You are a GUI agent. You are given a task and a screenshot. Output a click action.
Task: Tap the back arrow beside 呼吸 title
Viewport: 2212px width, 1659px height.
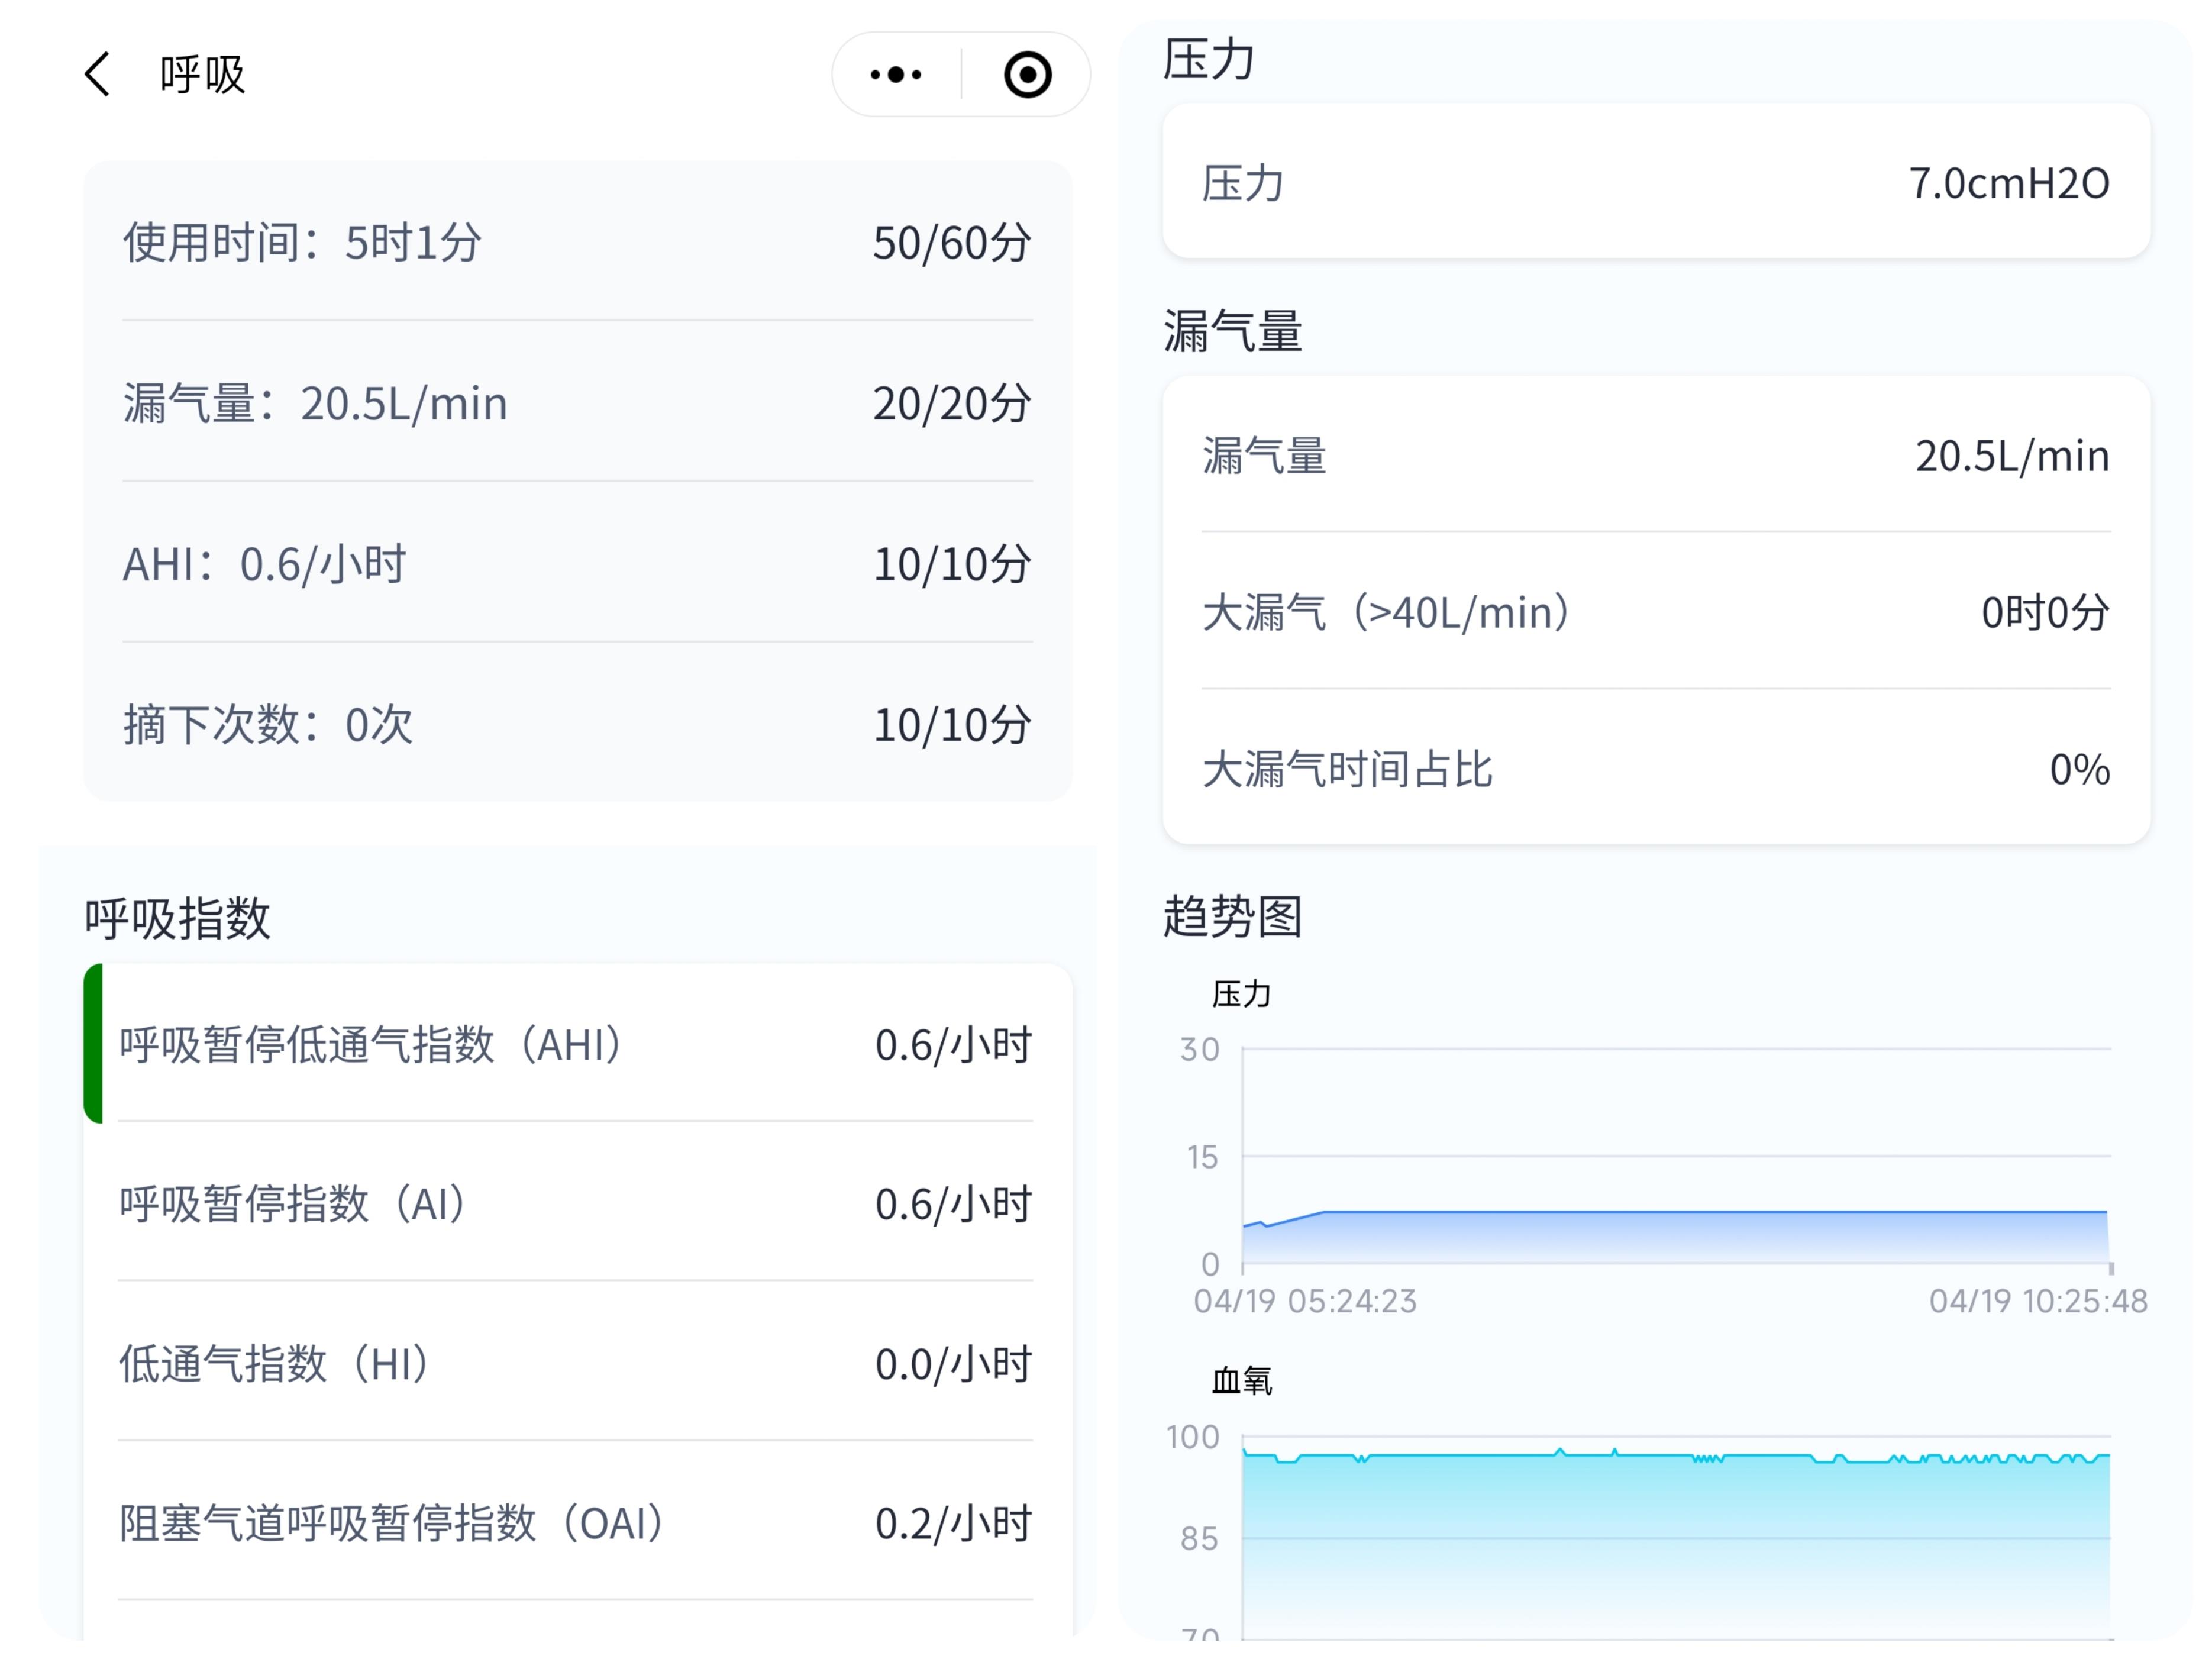(x=95, y=74)
